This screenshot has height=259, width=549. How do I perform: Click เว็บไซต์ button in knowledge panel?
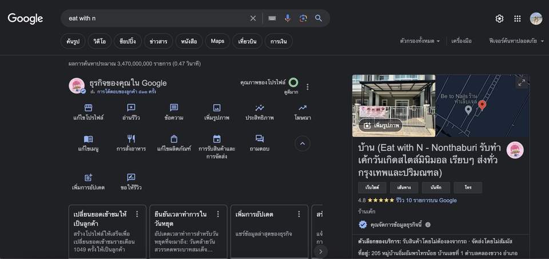tap(372, 188)
